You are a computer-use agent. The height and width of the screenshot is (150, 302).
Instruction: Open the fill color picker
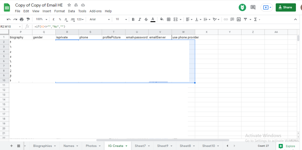162,19
